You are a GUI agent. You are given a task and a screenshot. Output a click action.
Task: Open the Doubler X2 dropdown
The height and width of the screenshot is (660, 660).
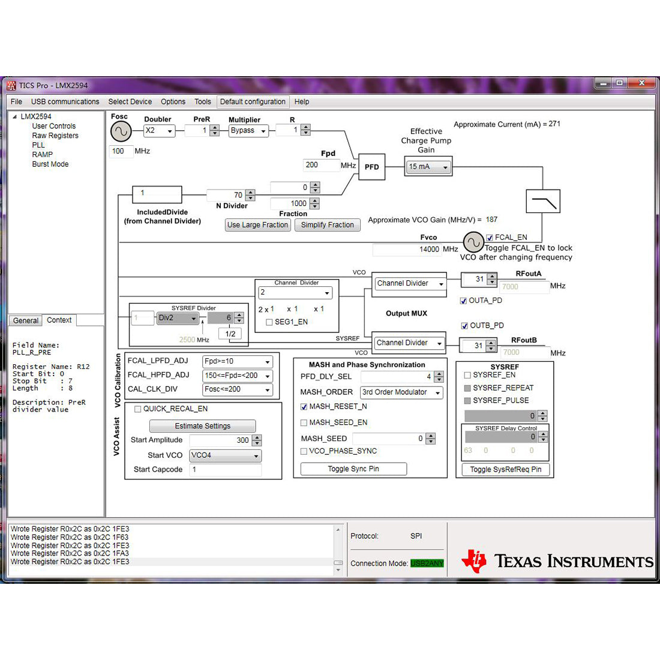(160, 131)
